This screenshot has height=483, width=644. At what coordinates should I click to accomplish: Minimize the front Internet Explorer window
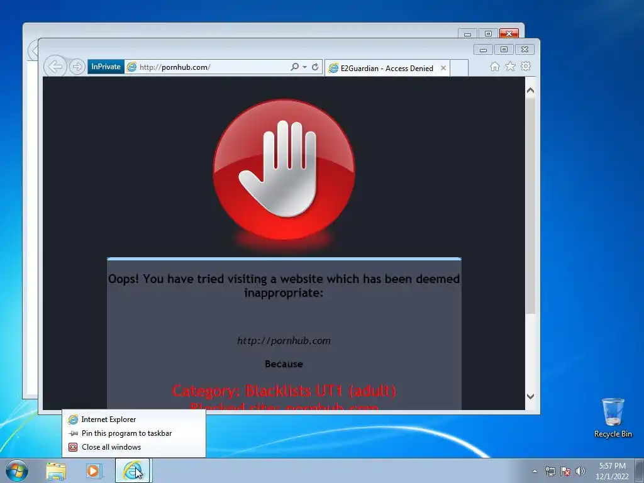click(x=483, y=50)
